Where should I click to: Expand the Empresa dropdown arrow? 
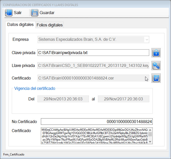pyautogui.click(x=147, y=39)
